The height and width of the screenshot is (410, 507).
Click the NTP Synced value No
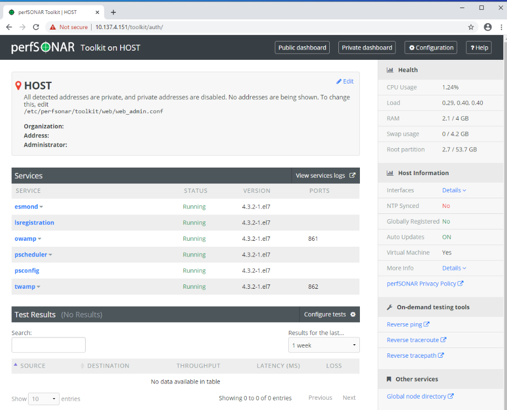tap(446, 206)
